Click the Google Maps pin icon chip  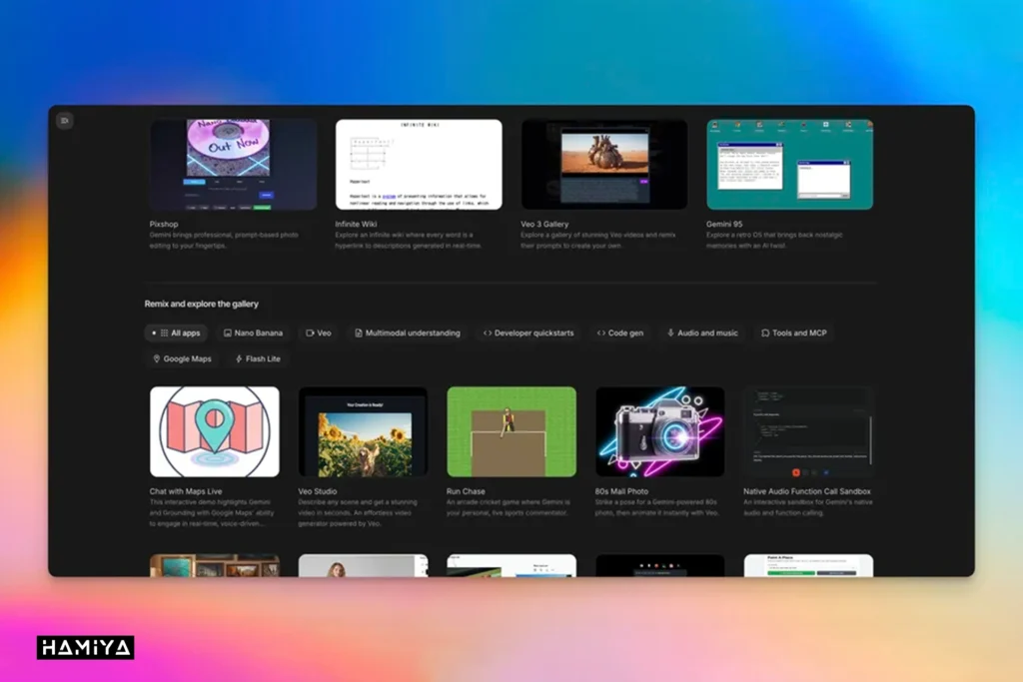[157, 358]
